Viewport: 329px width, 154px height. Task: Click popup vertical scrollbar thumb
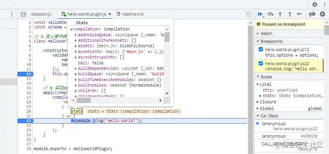pyautogui.click(x=167, y=37)
